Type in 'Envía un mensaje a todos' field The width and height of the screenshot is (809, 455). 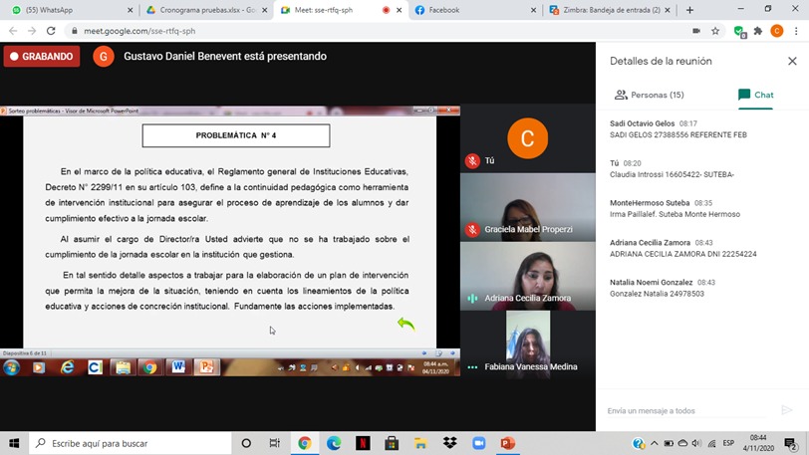click(x=687, y=410)
